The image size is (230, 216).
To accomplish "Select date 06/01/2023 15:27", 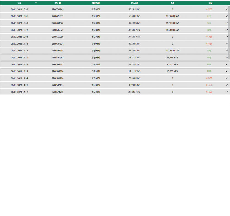I will (x=19, y=30).
